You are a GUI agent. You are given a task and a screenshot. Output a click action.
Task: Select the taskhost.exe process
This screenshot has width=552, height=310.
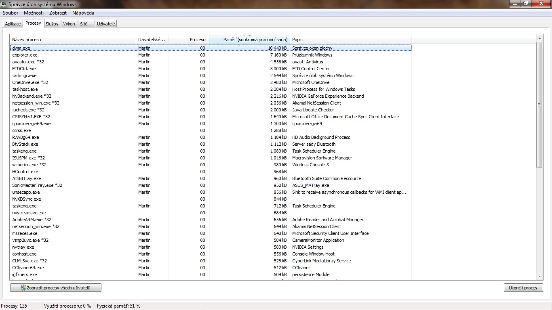[x=211, y=89]
